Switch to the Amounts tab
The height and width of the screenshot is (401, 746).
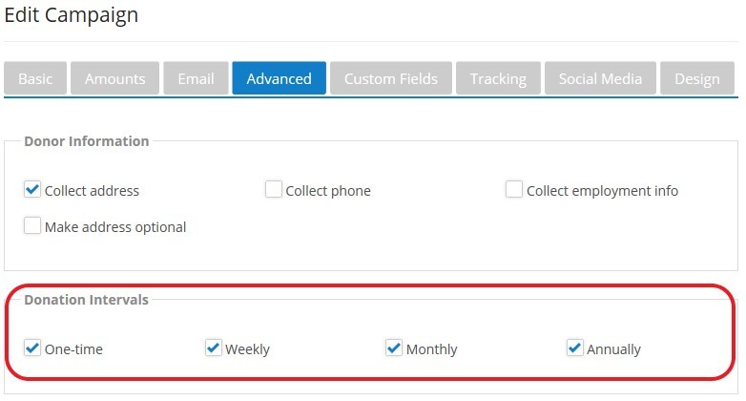click(x=114, y=78)
